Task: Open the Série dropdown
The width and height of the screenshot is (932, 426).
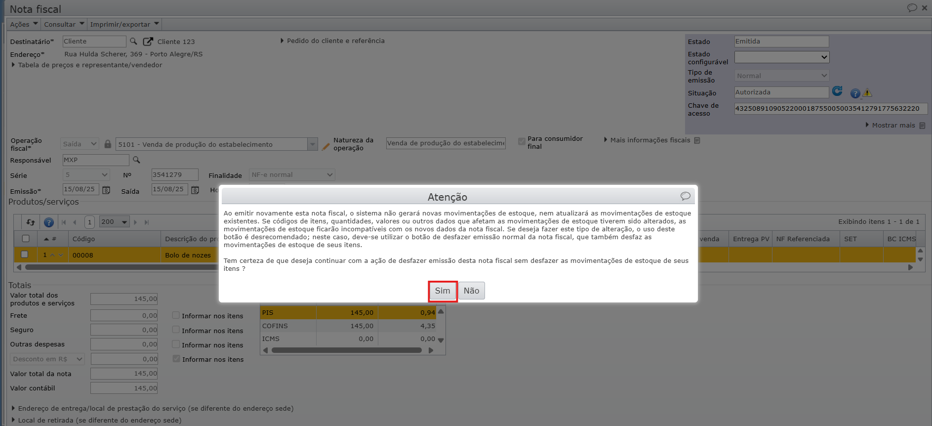Action: (86, 174)
